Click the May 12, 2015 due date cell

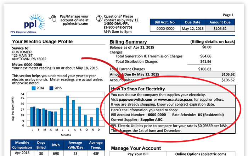click(193, 29)
